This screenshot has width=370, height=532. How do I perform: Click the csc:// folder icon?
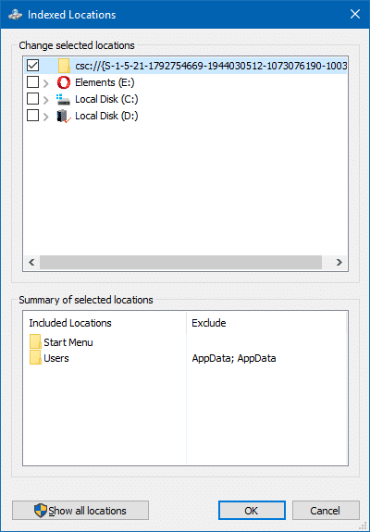click(64, 66)
